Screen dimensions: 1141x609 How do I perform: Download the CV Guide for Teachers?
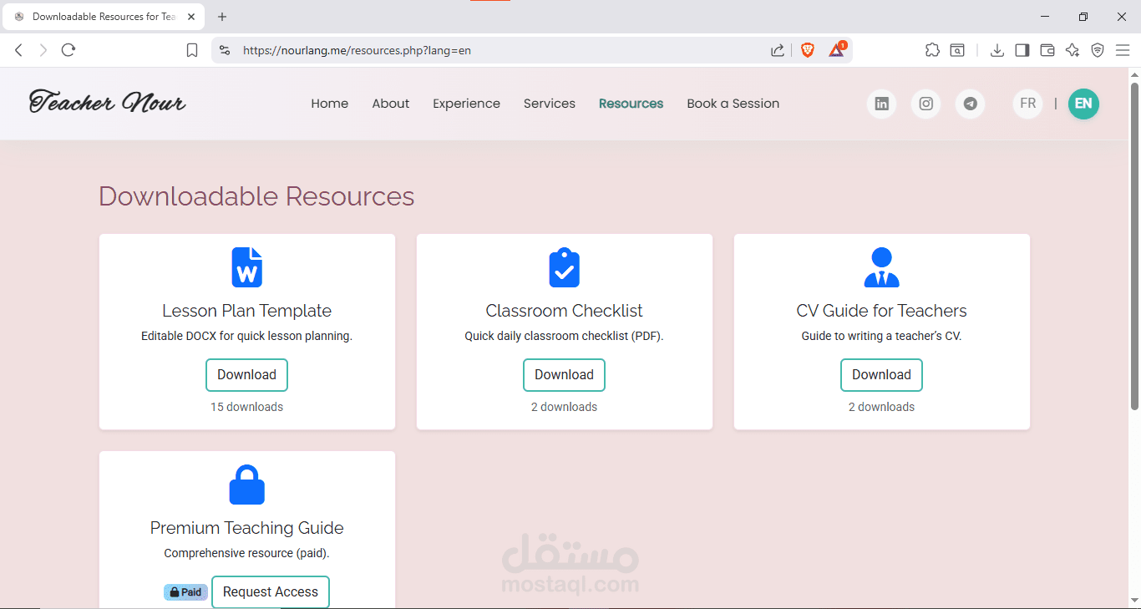881,375
